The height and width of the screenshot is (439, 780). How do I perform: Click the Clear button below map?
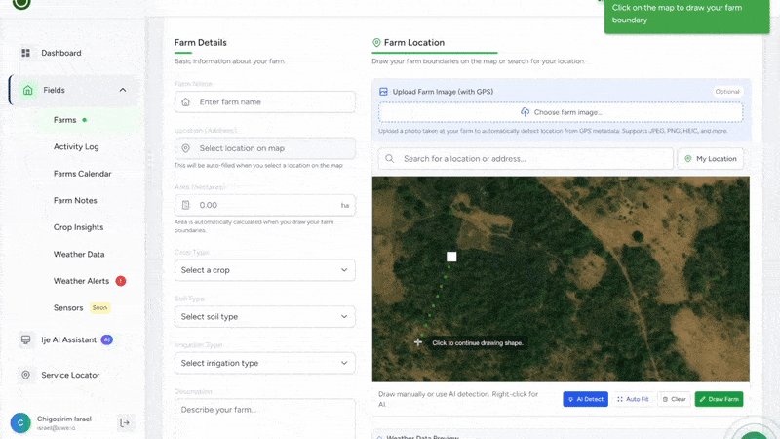tap(674, 399)
